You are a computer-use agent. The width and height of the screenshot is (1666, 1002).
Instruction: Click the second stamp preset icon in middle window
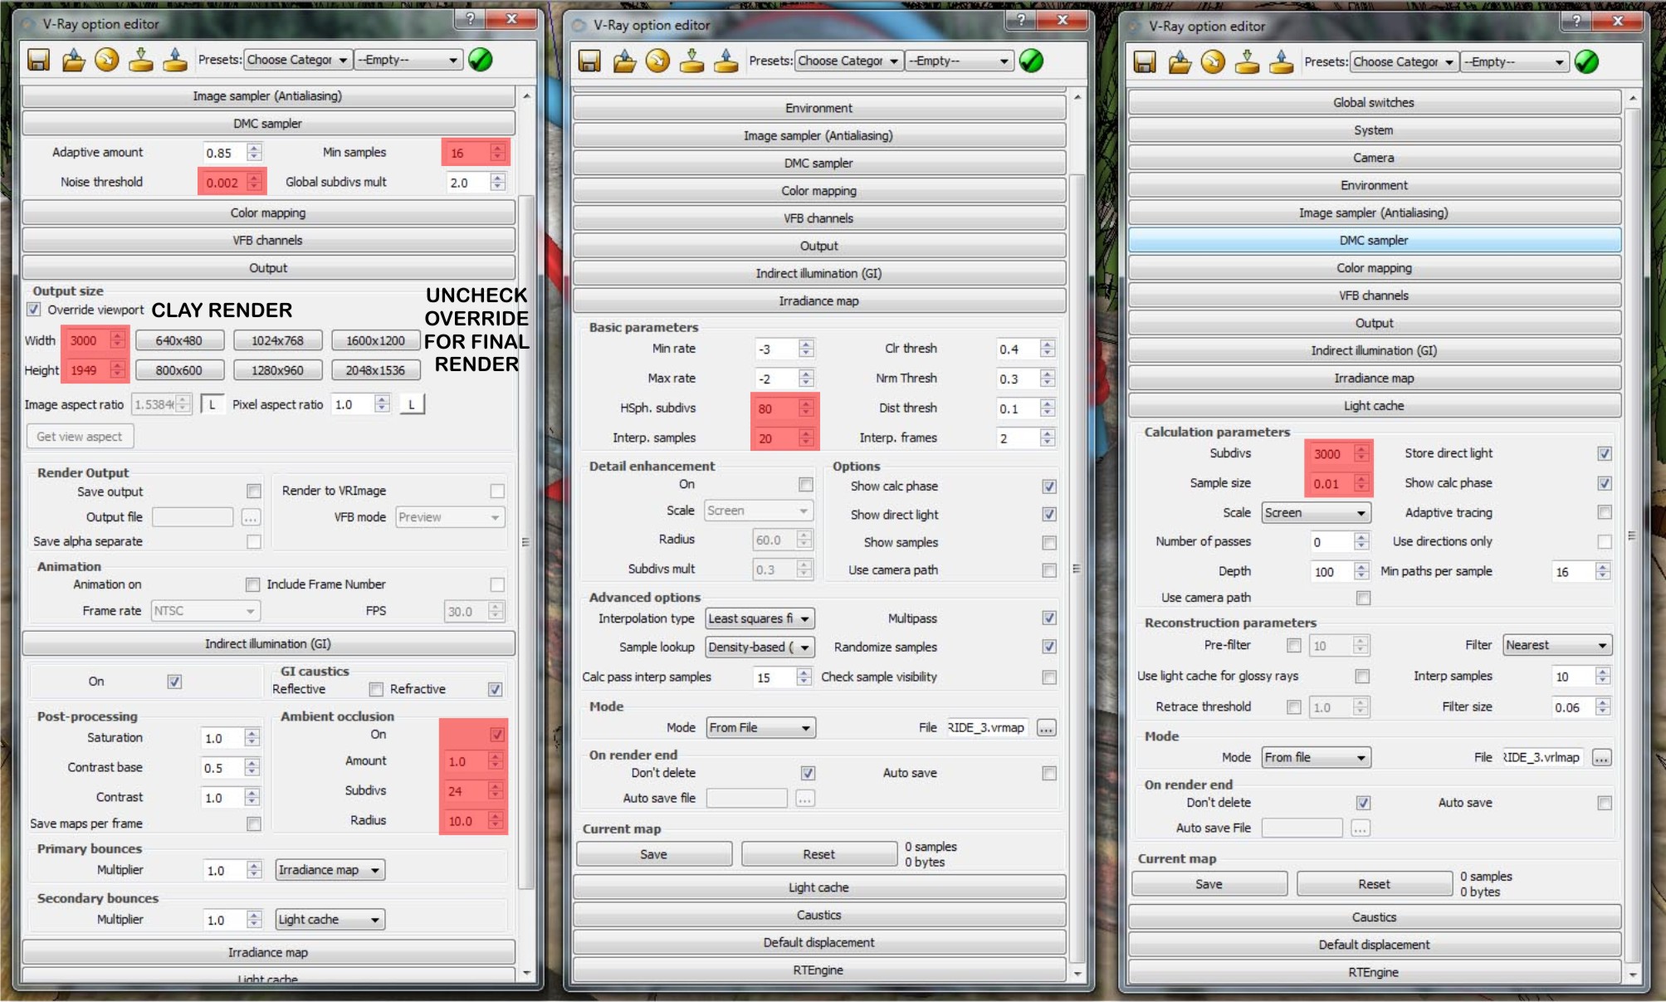point(726,61)
